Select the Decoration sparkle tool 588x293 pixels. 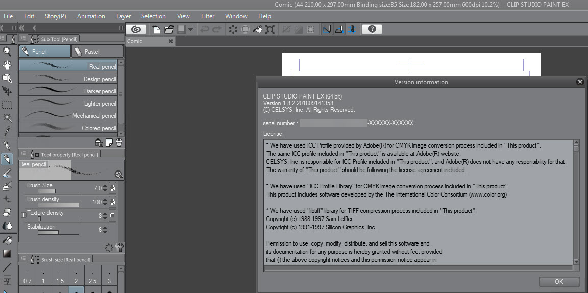(x=7, y=199)
